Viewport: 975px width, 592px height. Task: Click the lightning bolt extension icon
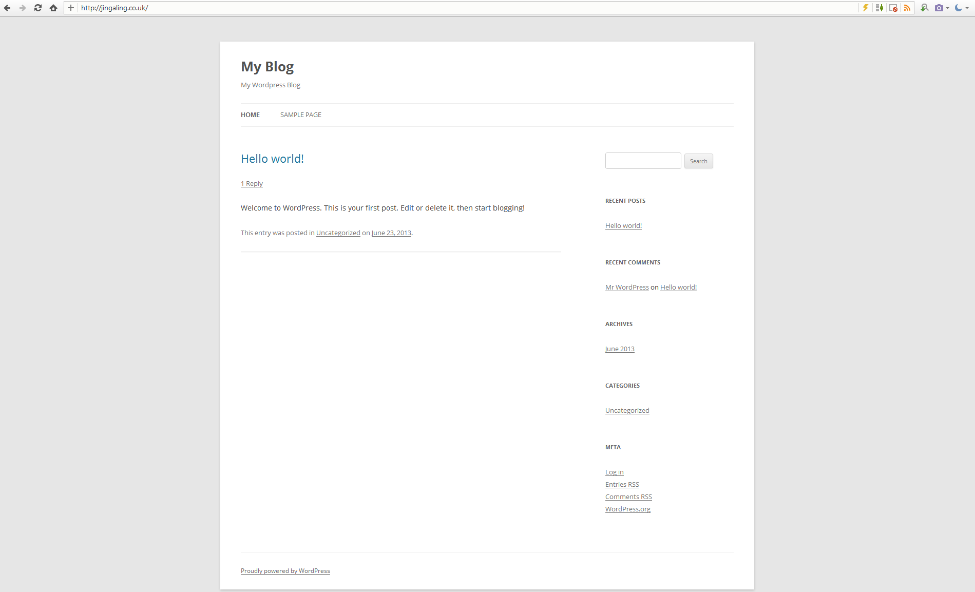point(866,8)
